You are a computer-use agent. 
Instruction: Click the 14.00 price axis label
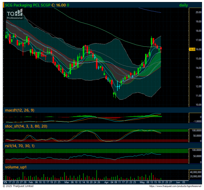[198, 68]
